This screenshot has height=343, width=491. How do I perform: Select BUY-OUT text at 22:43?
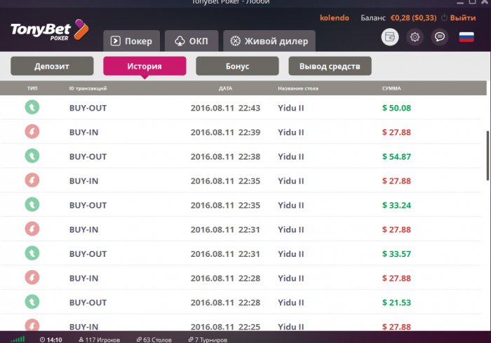pyautogui.click(x=88, y=108)
